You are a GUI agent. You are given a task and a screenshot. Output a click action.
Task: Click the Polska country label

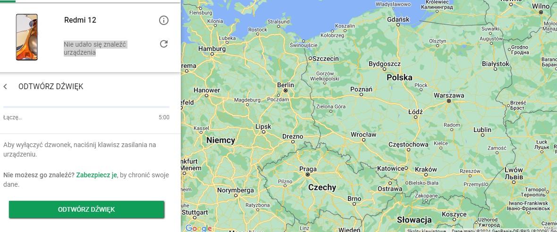[400, 77]
